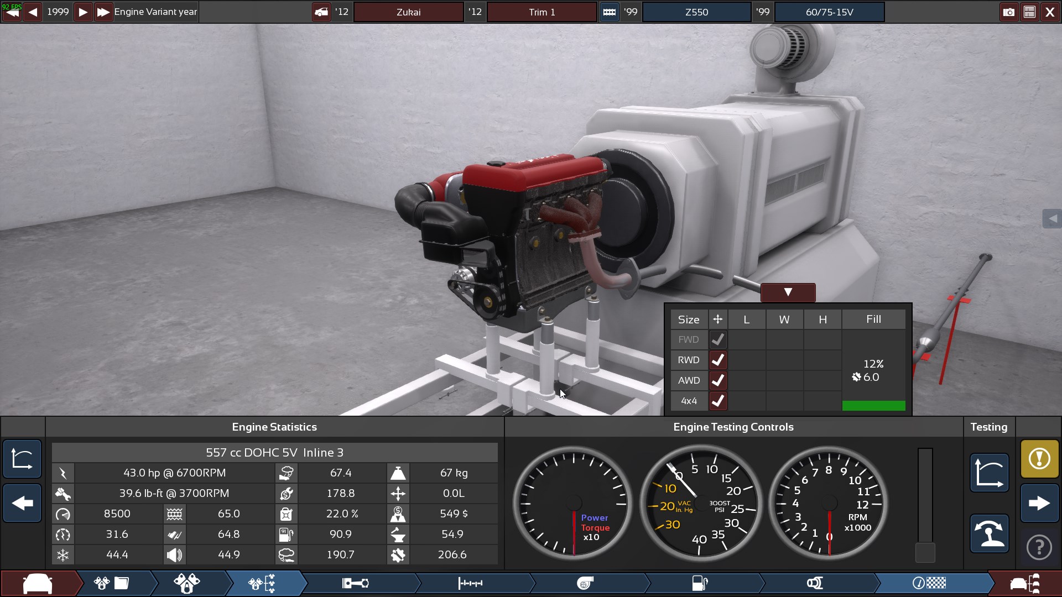Image resolution: width=1062 pixels, height=597 pixels.
Task: Jump back multiple engine variant years
Action: pos(12,12)
